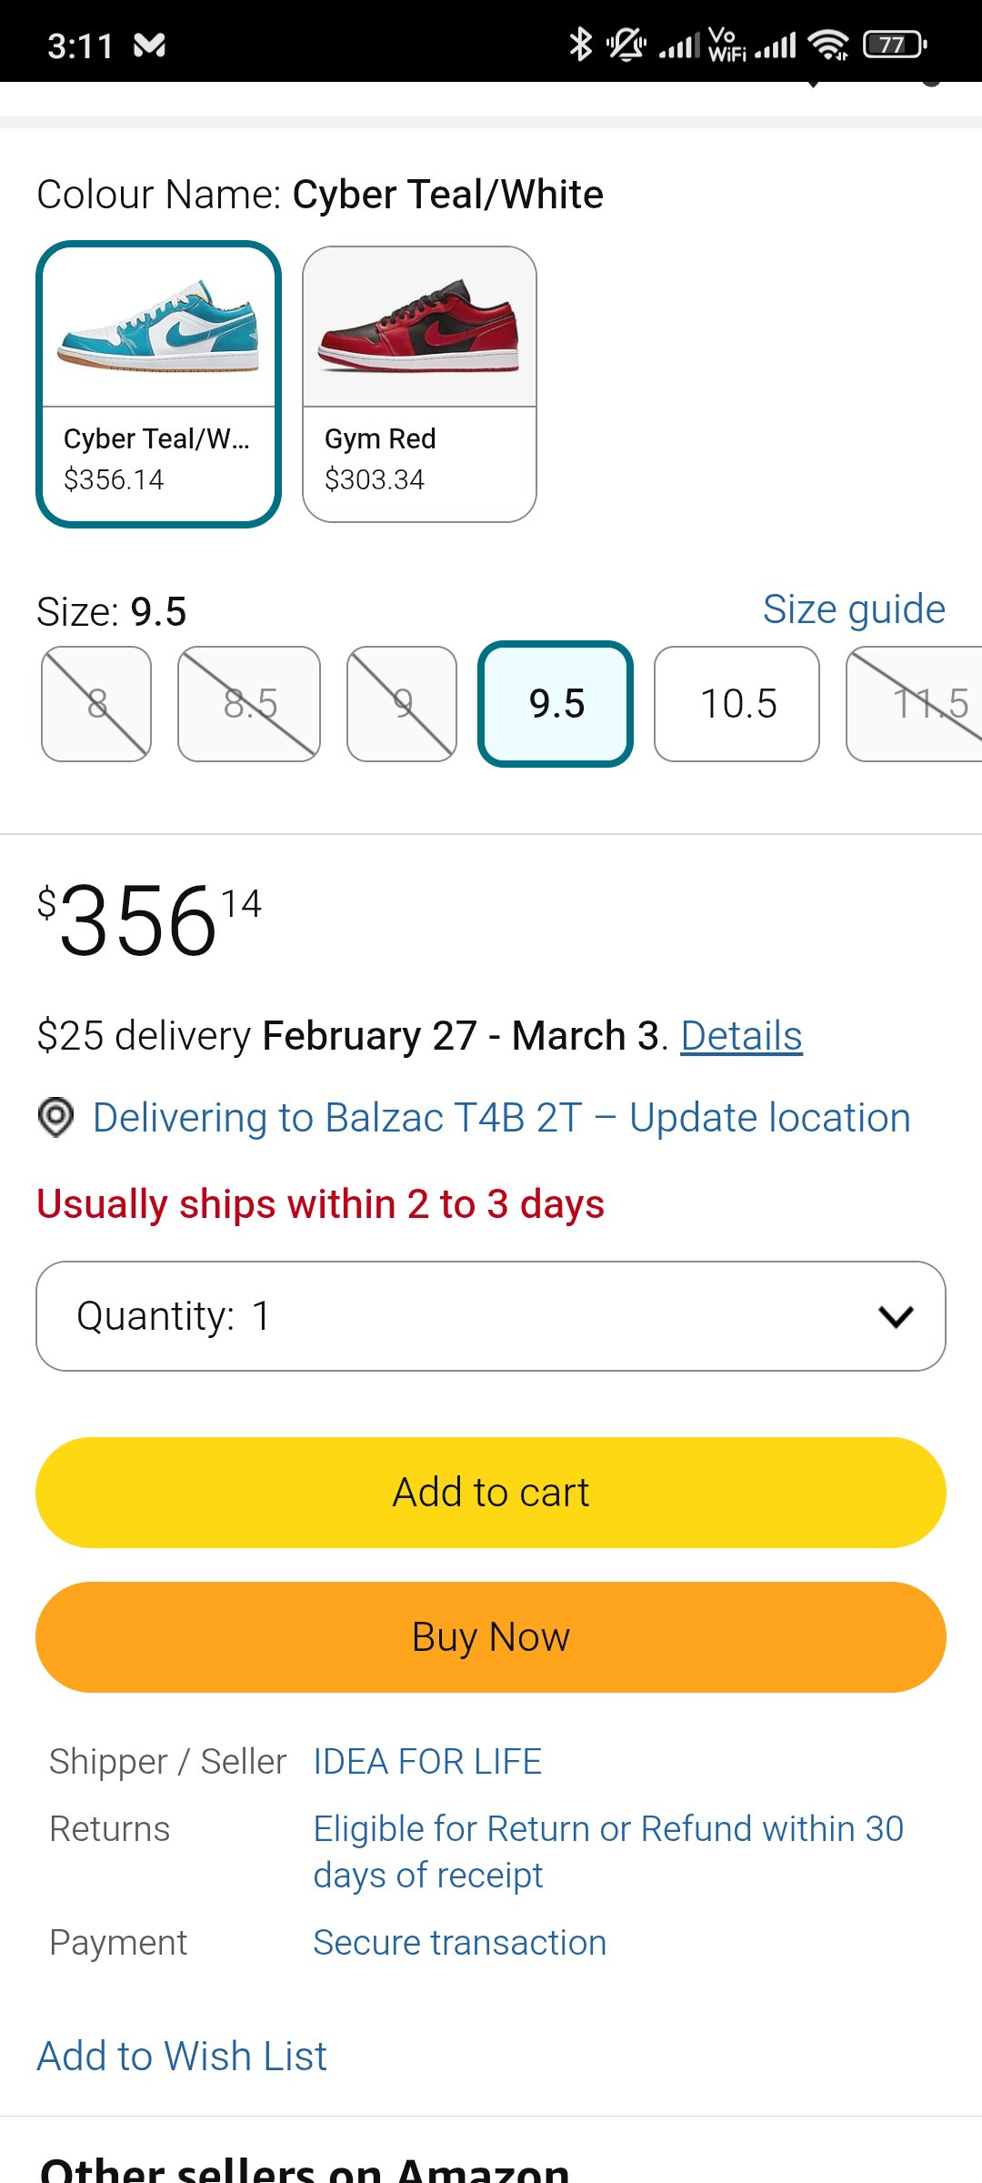Tap the Gmail notification icon in status bar

149,45
